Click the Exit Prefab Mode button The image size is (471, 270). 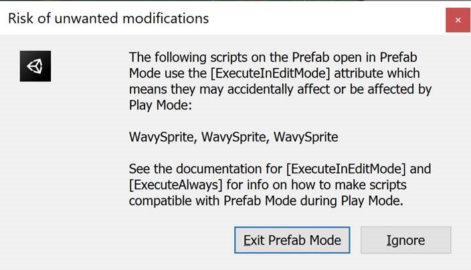(292, 240)
